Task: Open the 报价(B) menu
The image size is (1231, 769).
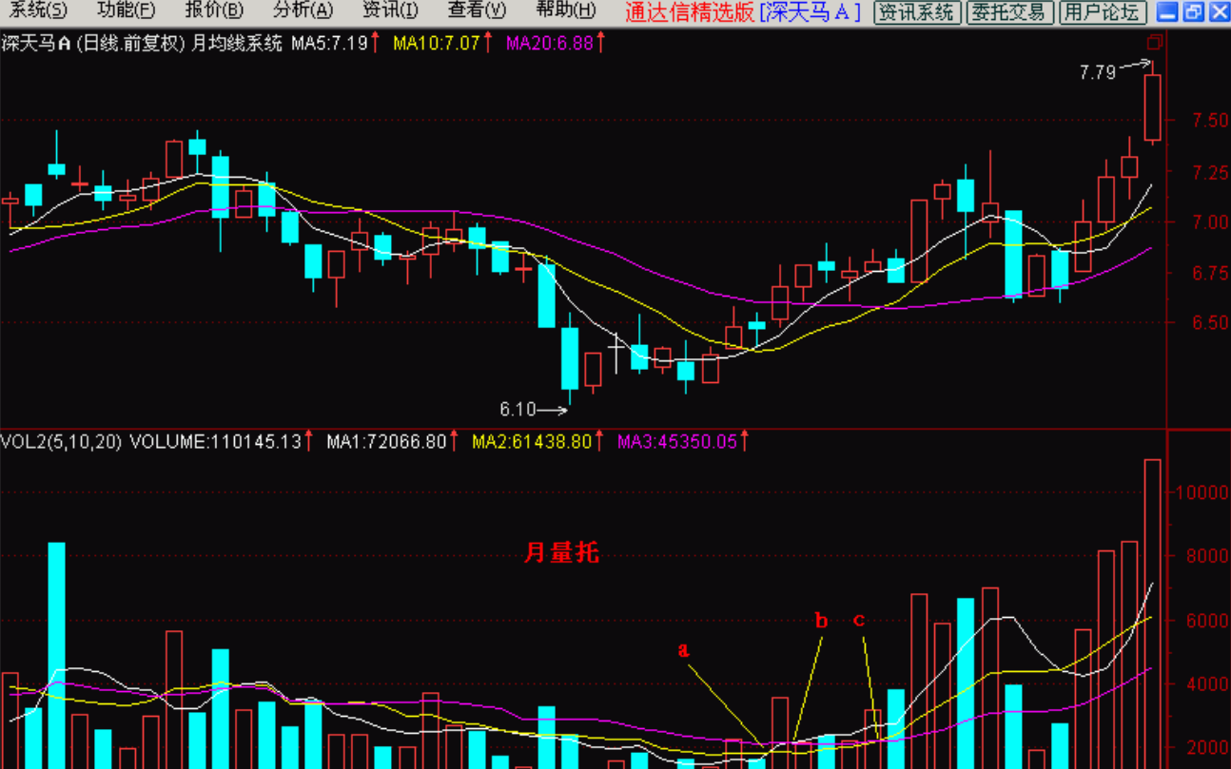Action: [x=214, y=10]
